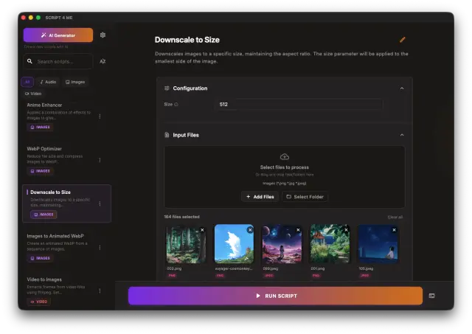Open the AI Generator

pyautogui.click(x=58, y=35)
